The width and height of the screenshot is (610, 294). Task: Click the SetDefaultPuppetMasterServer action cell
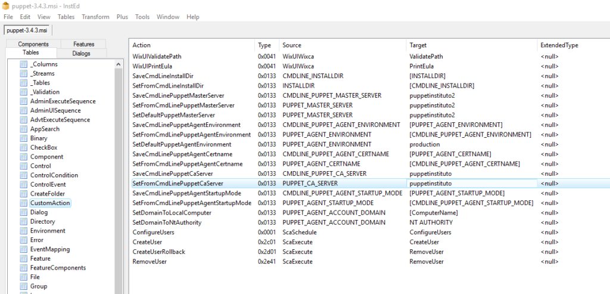click(173, 115)
